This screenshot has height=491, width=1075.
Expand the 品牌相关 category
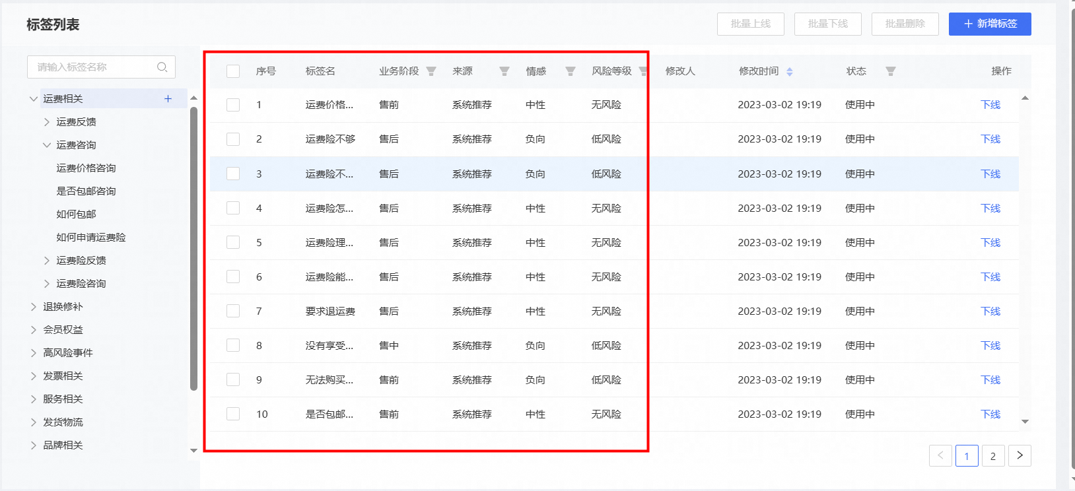point(34,445)
